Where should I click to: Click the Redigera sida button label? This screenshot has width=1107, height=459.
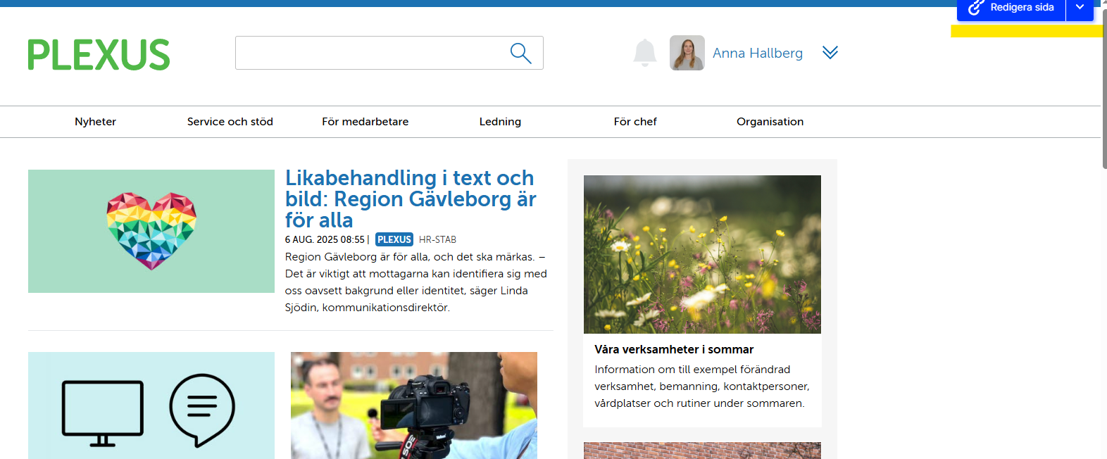tap(1022, 7)
